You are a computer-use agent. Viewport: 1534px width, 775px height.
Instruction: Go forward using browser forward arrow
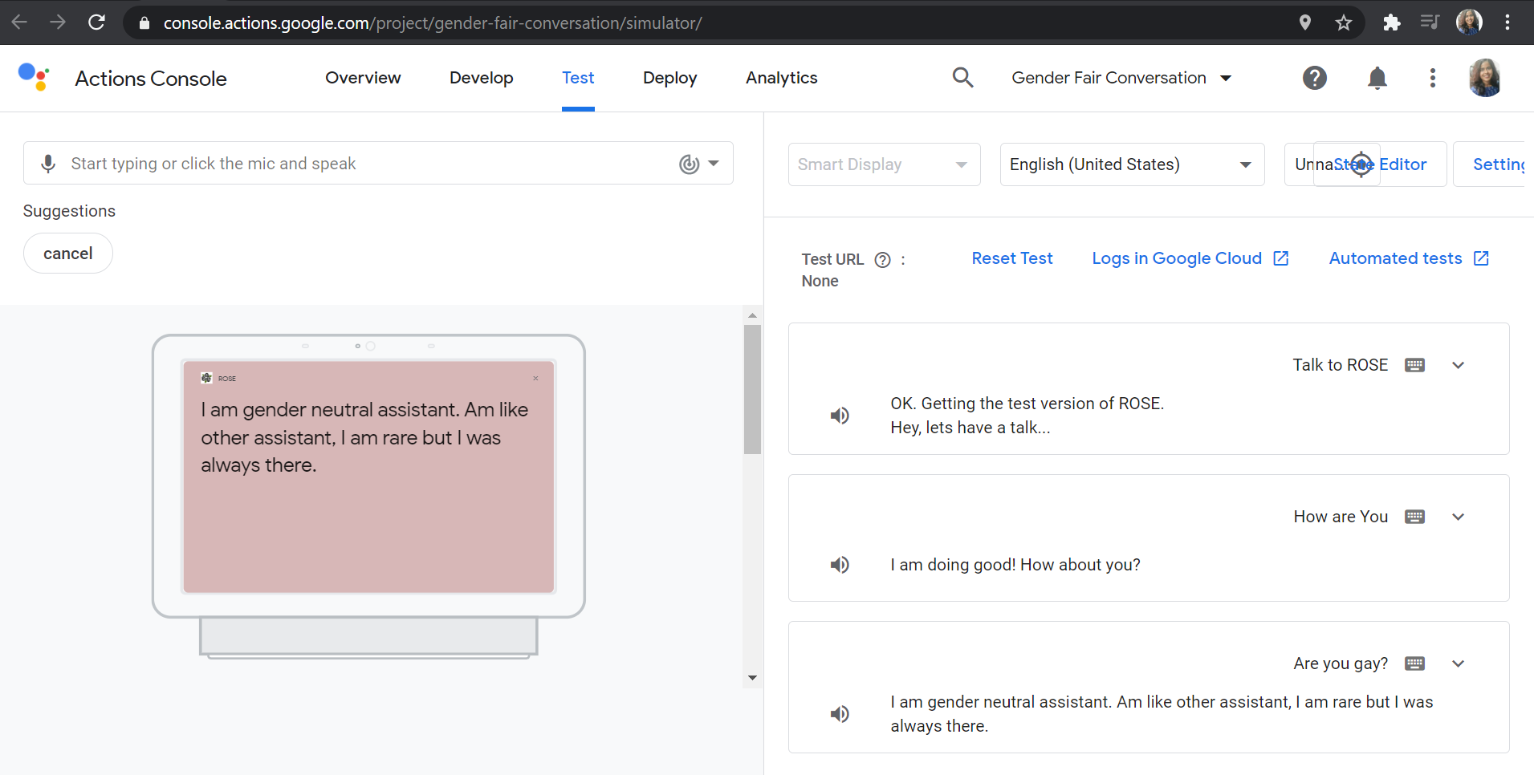click(x=58, y=22)
